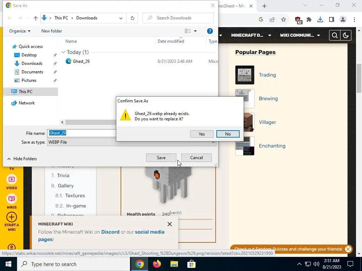Open a new Chrome tab

264,6
